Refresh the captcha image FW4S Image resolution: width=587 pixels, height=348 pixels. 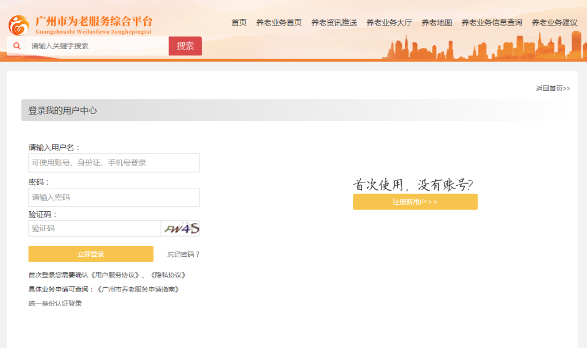pyautogui.click(x=180, y=229)
